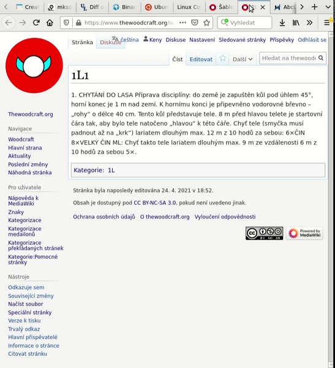Viewport: 335px width, 368px height.
Task: Open Příspěvky contributions
Action: pyautogui.click(x=282, y=40)
